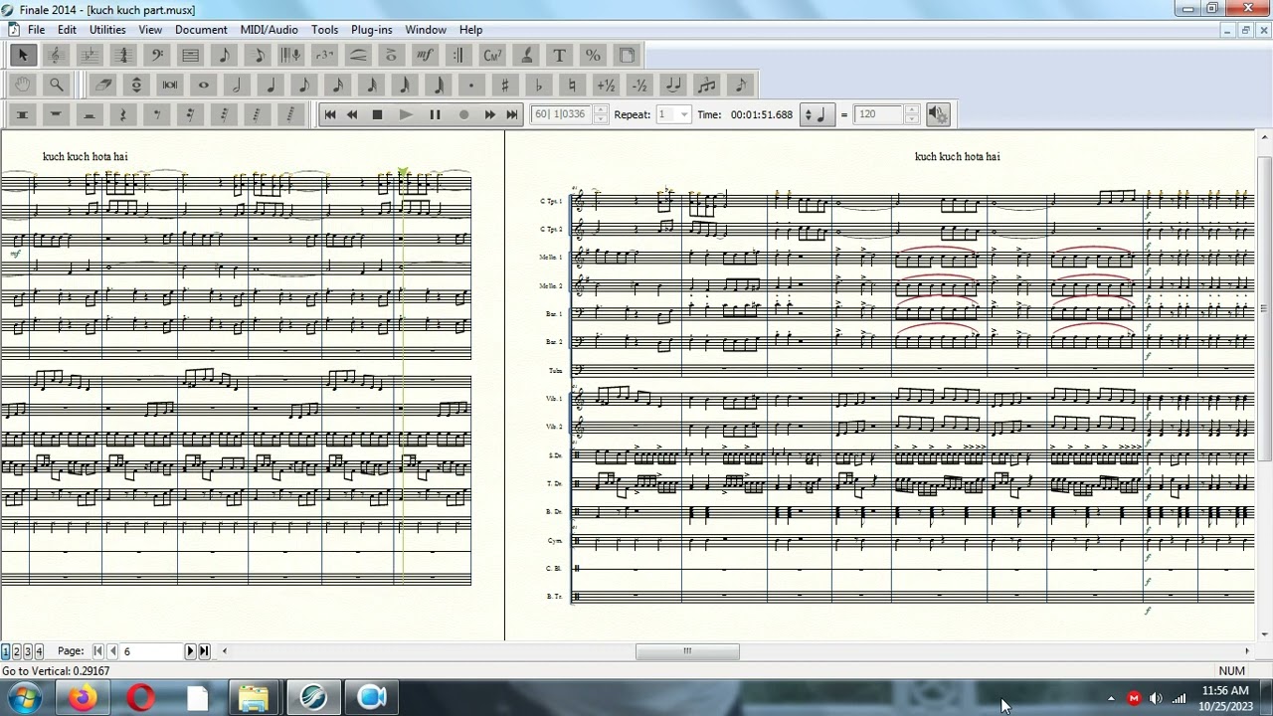The width and height of the screenshot is (1273, 716).
Task: Toggle the augmentation dot
Action: tap(471, 85)
